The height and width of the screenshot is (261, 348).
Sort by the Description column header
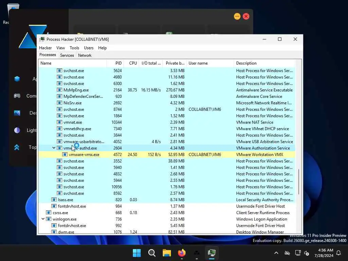pyautogui.click(x=264, y=63)
